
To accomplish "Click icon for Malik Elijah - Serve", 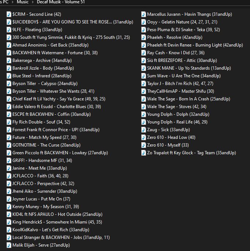I will click(x=9, y=245).
